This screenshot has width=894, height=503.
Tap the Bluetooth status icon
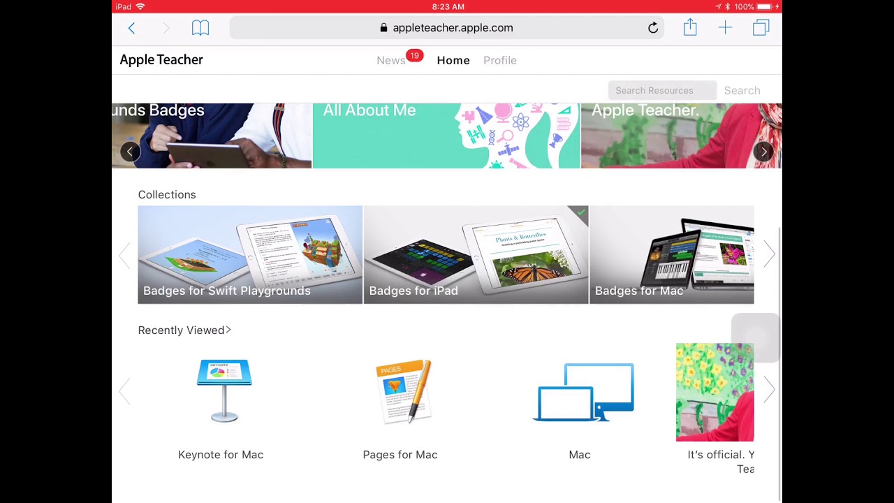tap(727, 6)
